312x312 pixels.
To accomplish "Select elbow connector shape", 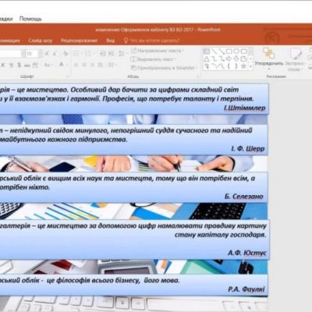I will coord(214,59).
